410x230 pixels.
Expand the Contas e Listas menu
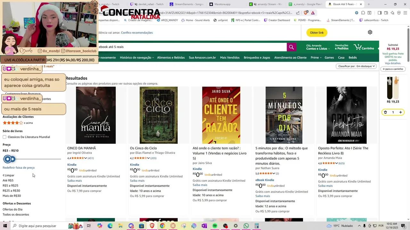tap(318, 47)
